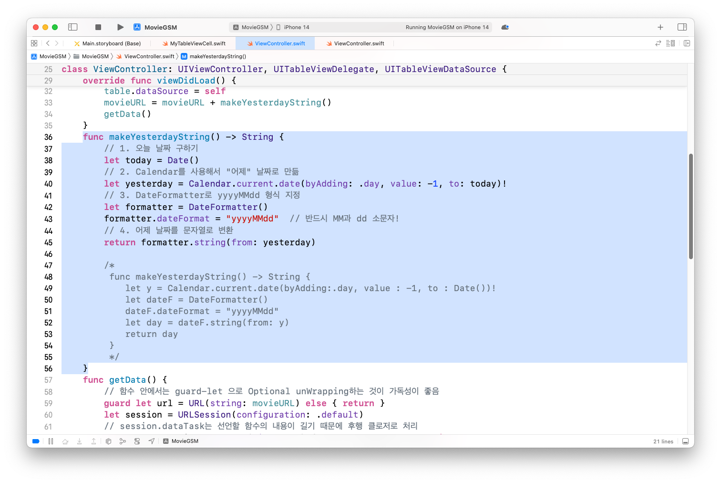Open the MovieGSM scheme selector
721x483 pixels.
point(251,27)
